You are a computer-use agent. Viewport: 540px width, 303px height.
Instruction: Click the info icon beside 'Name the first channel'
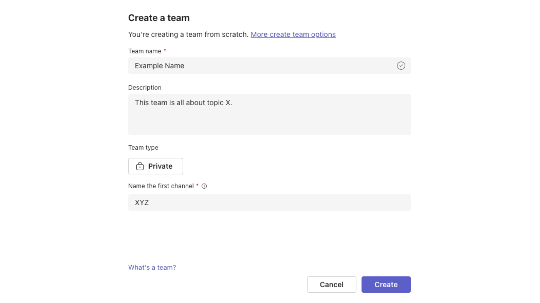tap(204, 186)
